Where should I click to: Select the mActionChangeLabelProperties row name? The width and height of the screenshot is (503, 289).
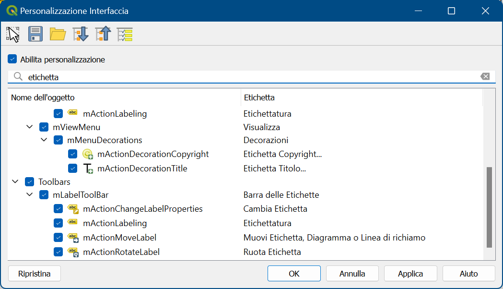[143, 209]
